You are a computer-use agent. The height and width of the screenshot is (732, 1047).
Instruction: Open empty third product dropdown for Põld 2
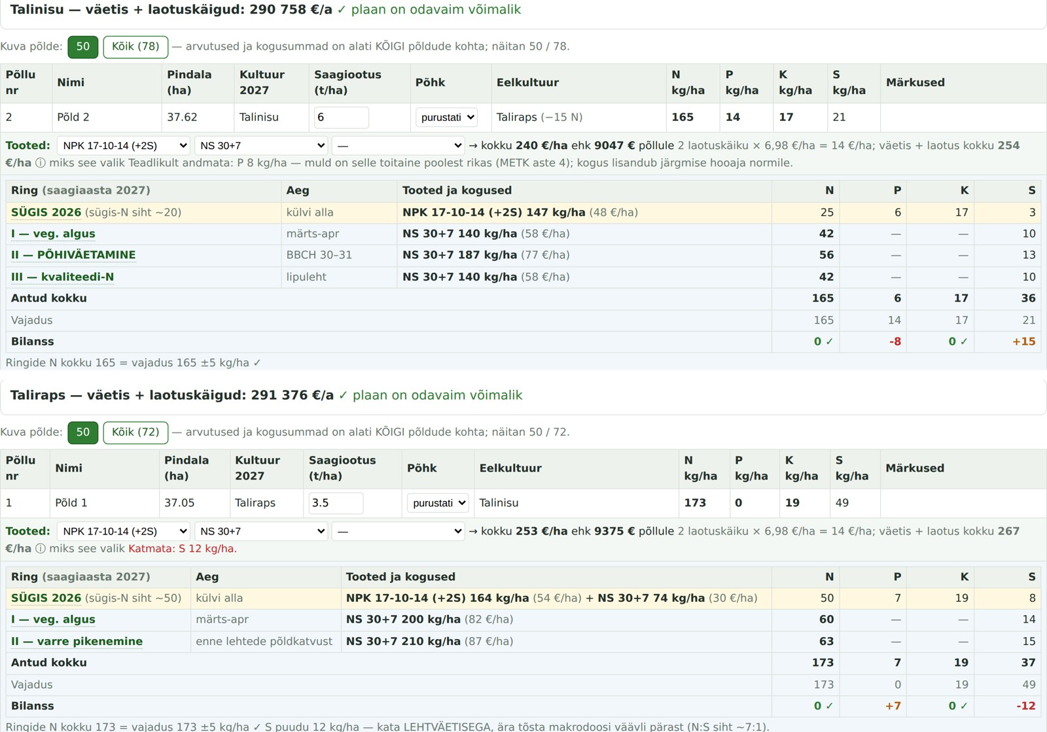399,146
